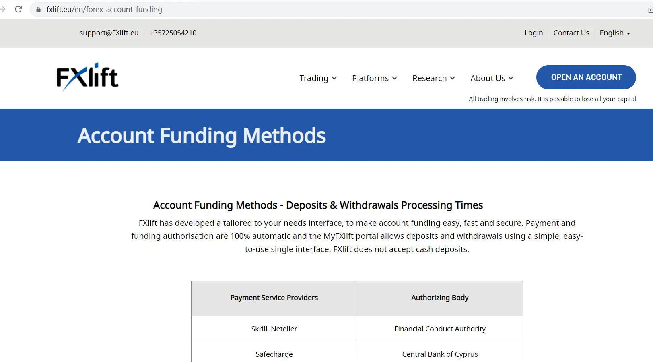Click the padlock icon in address bar
The image size is (653, 362).
[x=39, y=10]
